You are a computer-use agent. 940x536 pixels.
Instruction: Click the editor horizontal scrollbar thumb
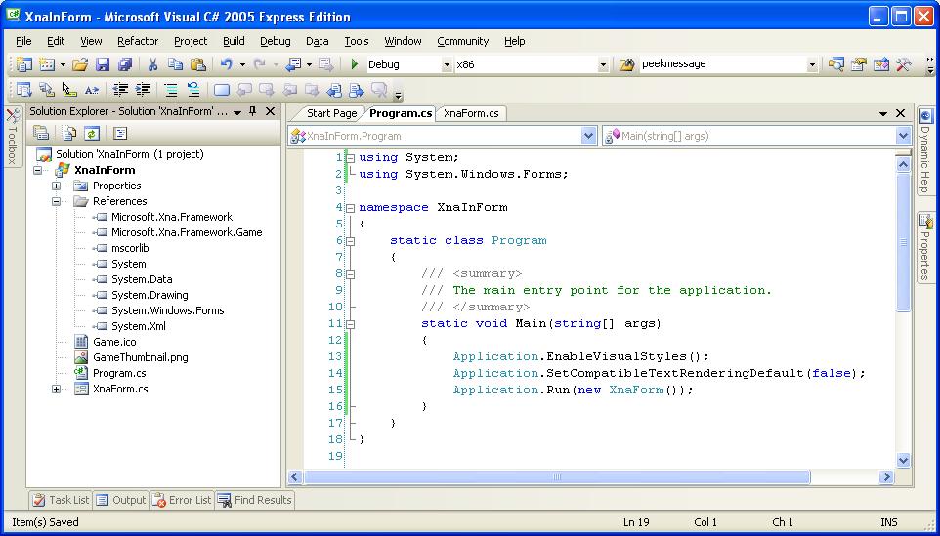click(557, 477)
